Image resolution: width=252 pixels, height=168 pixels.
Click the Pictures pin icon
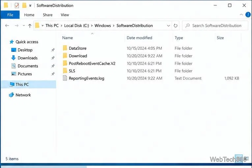pyautogui.click(x=53, y=74)
